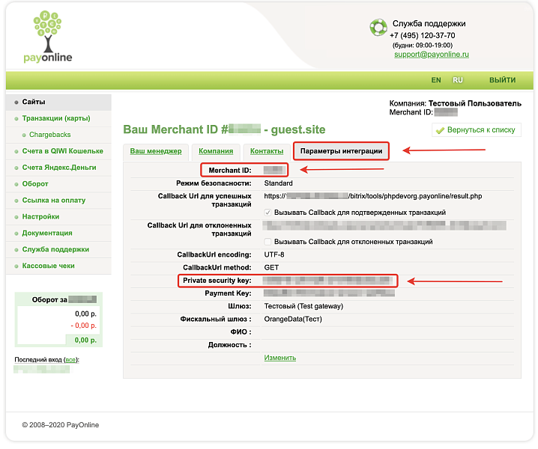
Task: Click the green total '0,00 р.'
Action: click(x=85, y=340)
